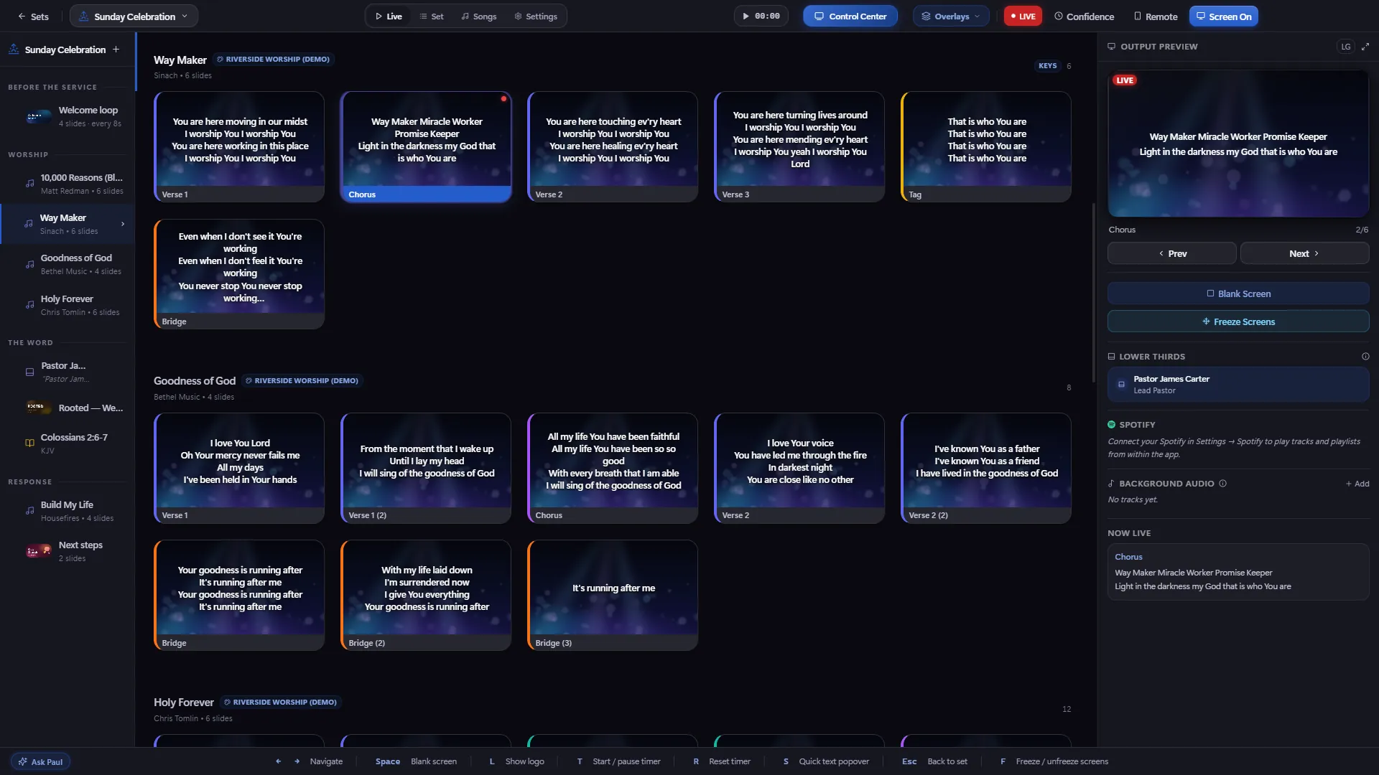Switch to Set tab
1379x775 pixels.
[432, 17]
